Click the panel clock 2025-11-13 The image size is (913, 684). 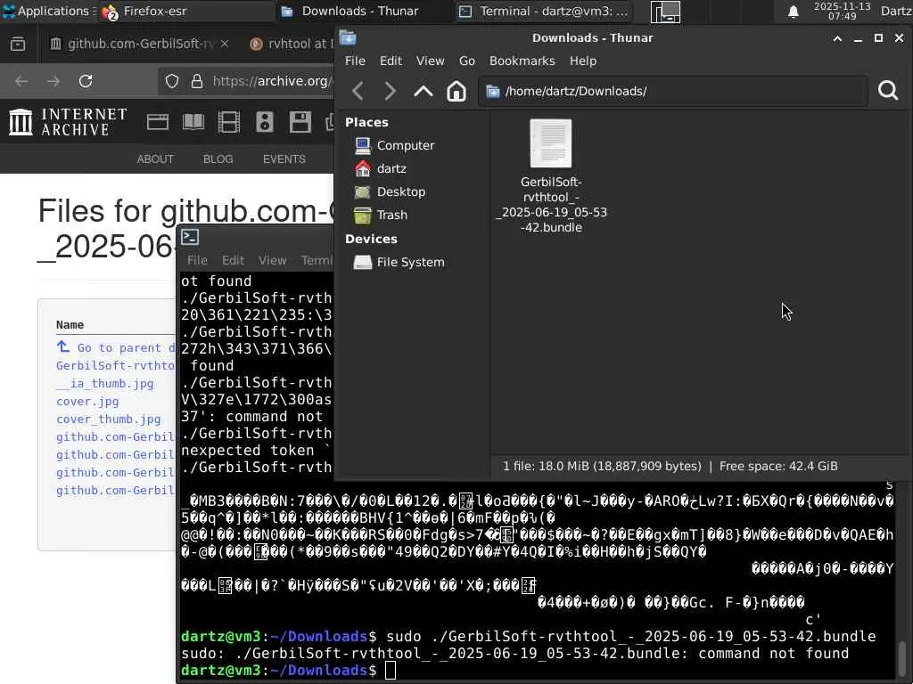pyautogui.click(x=842, y=11)
